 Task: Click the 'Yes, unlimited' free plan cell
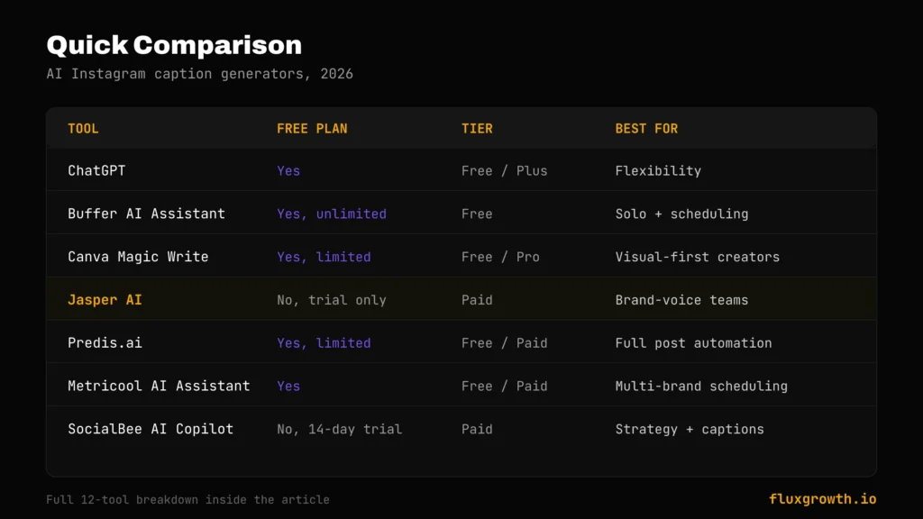pos(332,214)
